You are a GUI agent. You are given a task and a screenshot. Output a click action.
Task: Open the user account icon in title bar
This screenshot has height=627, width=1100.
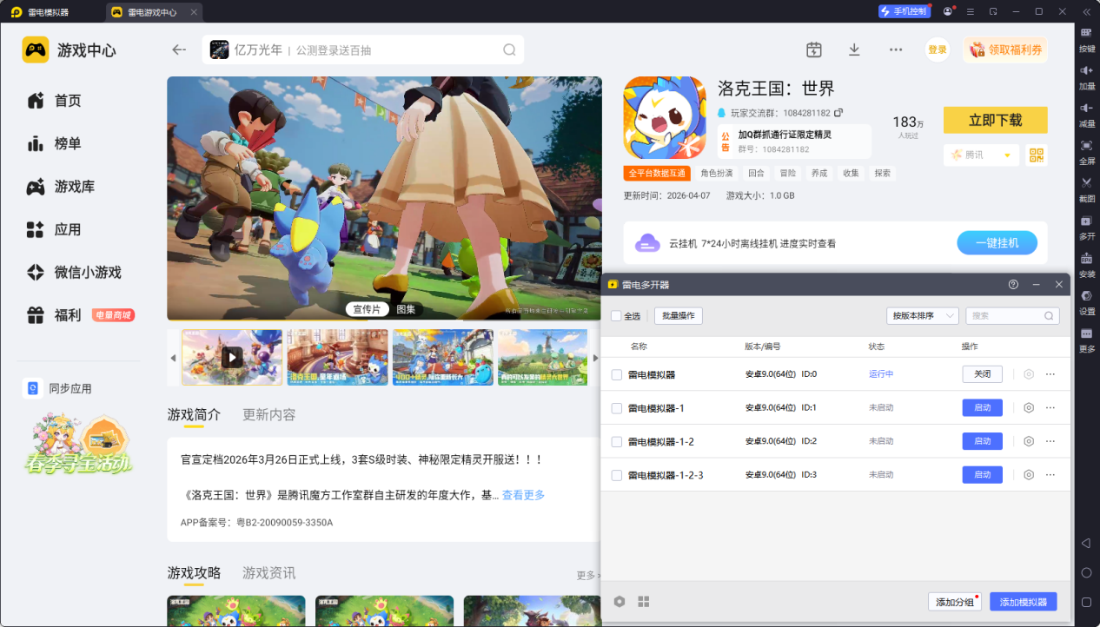pos(948,11)
